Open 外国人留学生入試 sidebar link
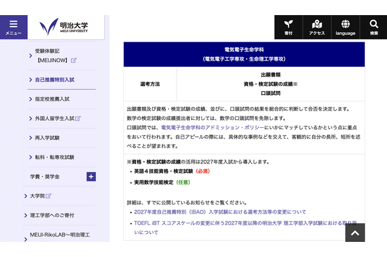The image size is (387, 257). click(62, 118)
